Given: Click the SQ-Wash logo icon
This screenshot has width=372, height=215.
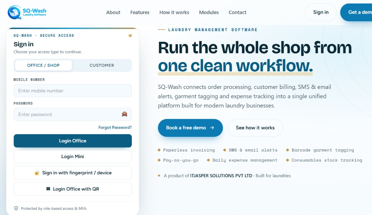Looking at the screenshot, I should tap(14, 12).
